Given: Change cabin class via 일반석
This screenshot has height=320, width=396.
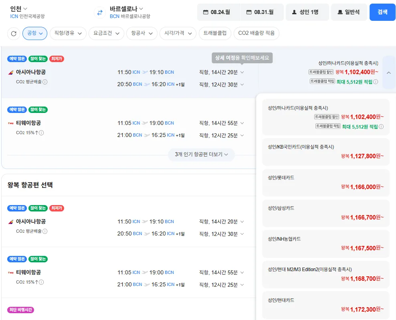Looking at the screenshot, I should 349,12.
